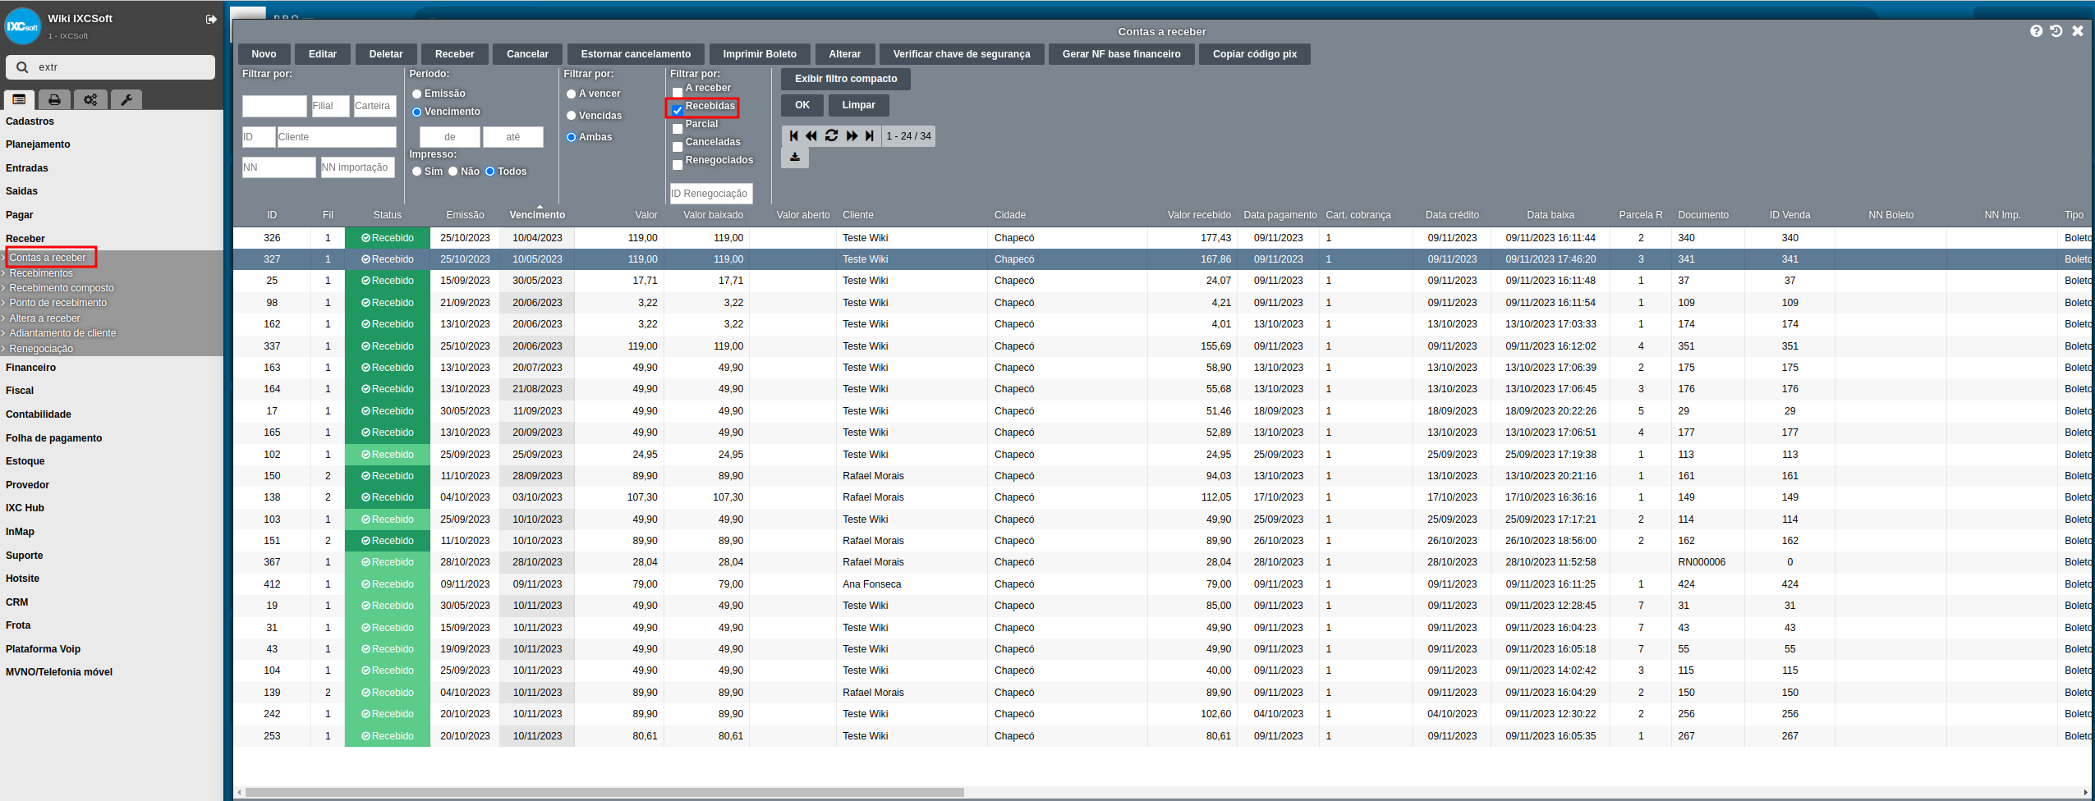
Task: Expand the Financeiro menu section
Action: click(x=31, y=368)
